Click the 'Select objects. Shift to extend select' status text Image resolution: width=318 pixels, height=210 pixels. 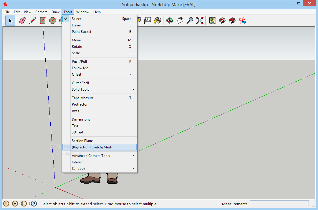pos(100,204)
